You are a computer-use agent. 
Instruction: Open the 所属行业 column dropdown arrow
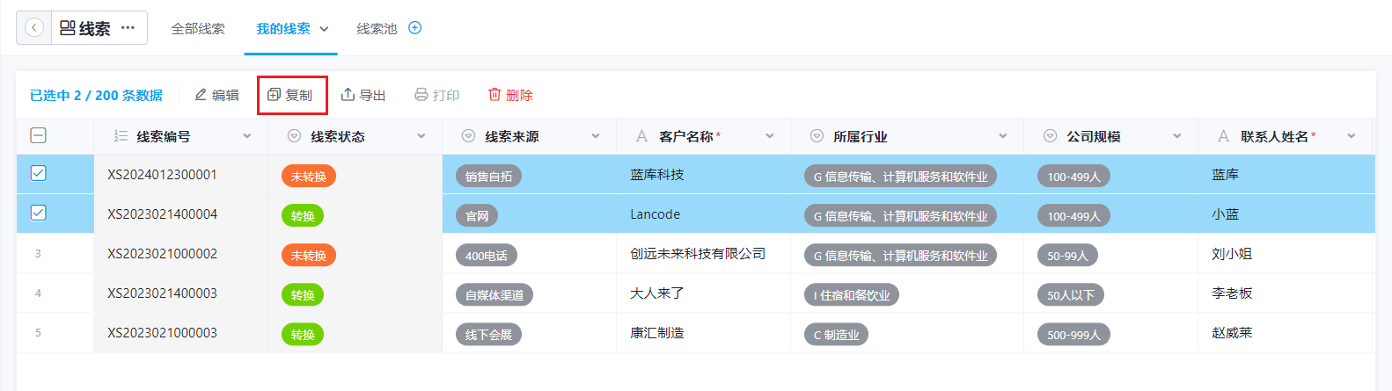pyautogui.click(x=1003, y=136)
